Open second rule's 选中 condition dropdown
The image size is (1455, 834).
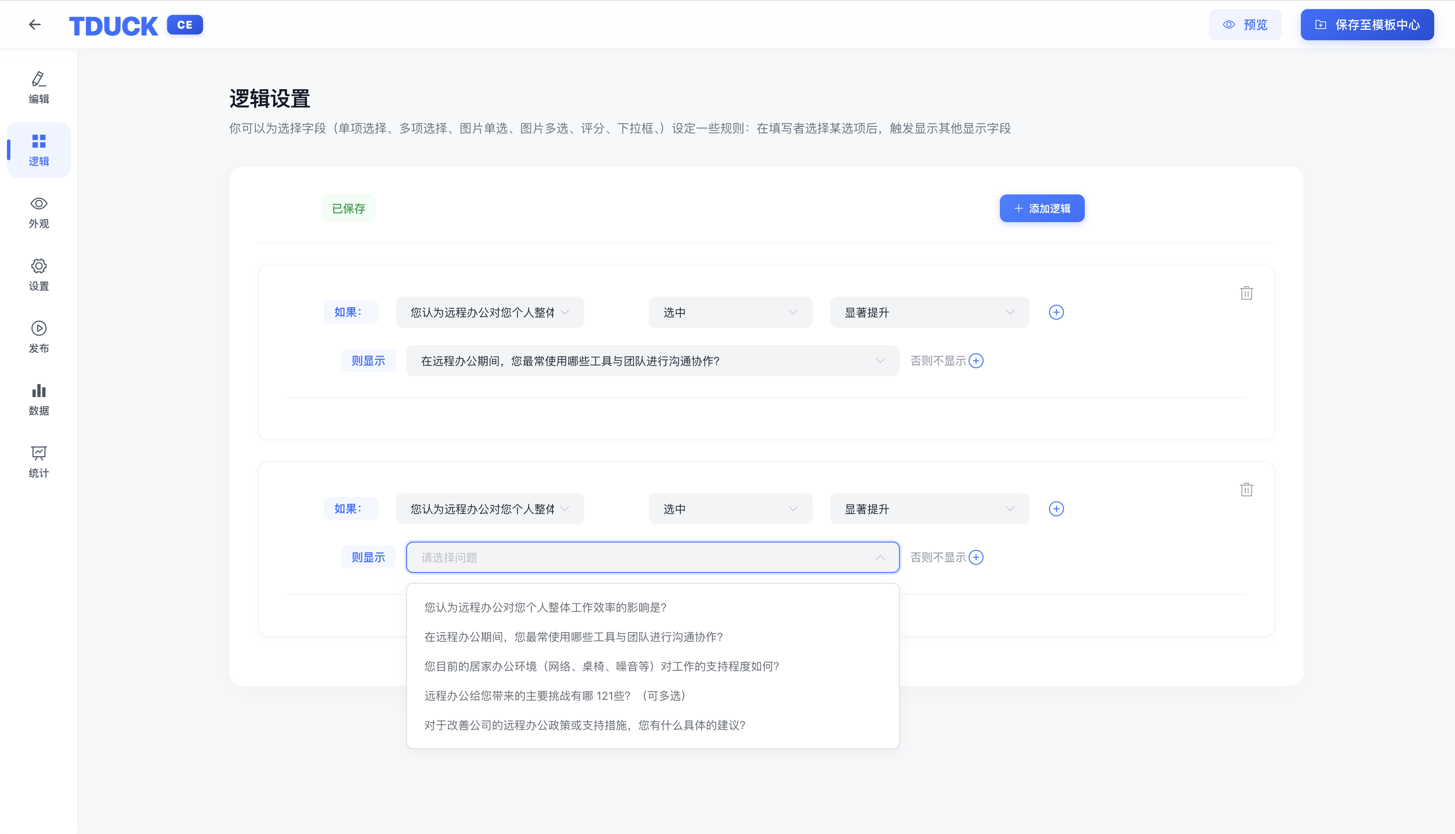[731, 509]
